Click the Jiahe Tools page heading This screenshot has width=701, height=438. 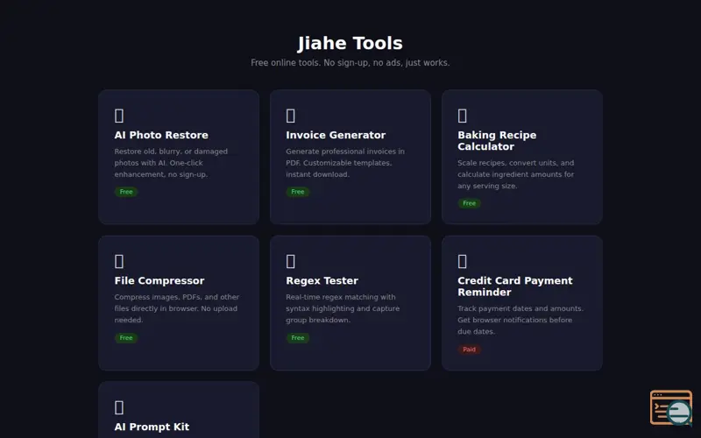click(350, 43)
